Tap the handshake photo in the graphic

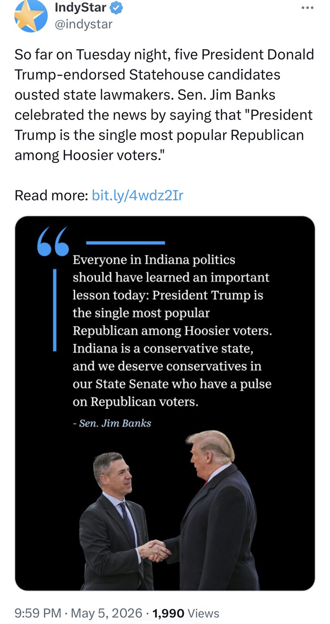(x=168, y=510)
